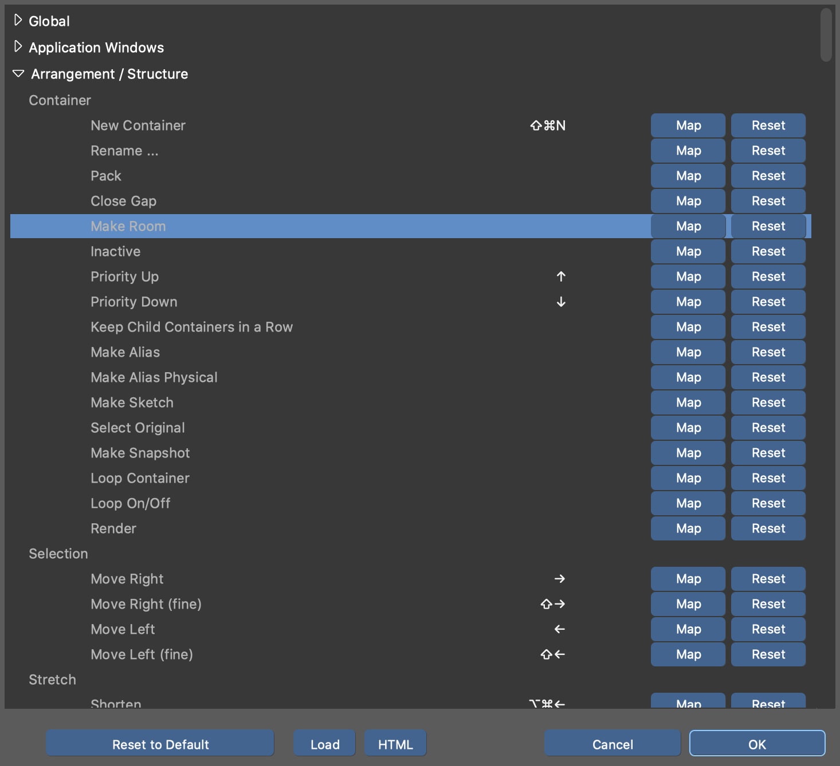Viewport: 840px width, 766px height.
Task: Click Reset to Default button
Action: click(x=160, y=744)
